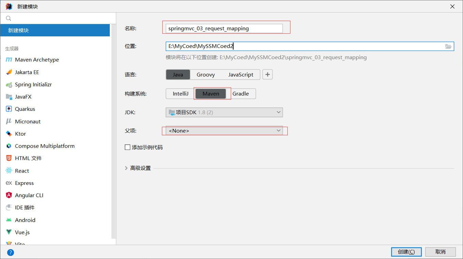This screenshot has height=259, width=463.
Task: Click the 取消 button
Action: 440,252
